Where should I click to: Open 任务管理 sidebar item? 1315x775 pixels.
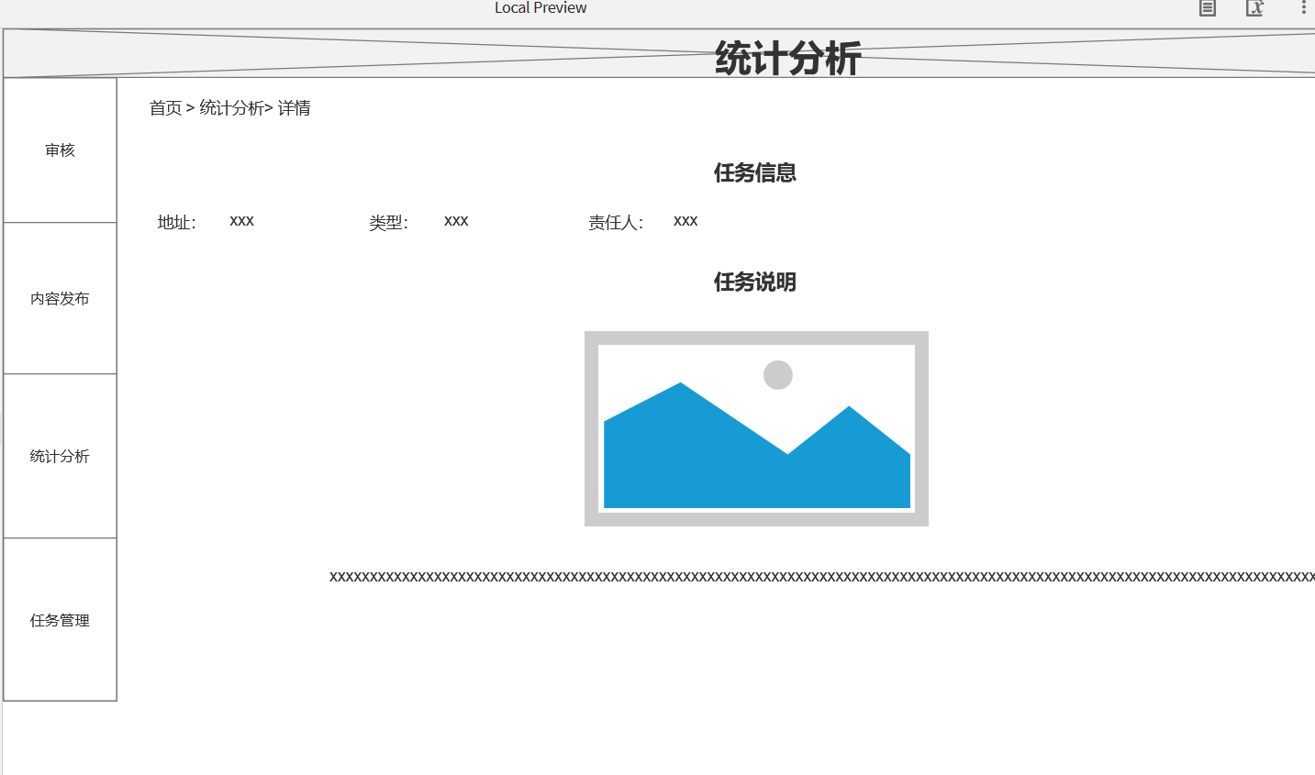click(x=61, y=620)
